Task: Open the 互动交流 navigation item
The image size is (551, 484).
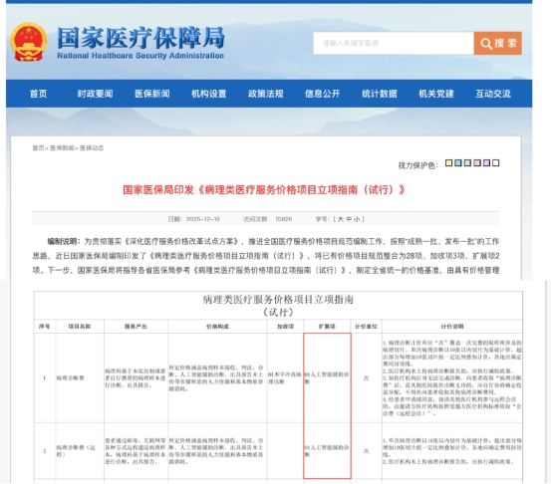Action: 493,94
